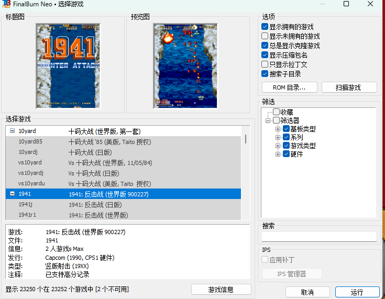The height and width of the screenshot is (299, 385).
Task: Uncheck 搜索子目录 checkbox
Action: [265, 74]
